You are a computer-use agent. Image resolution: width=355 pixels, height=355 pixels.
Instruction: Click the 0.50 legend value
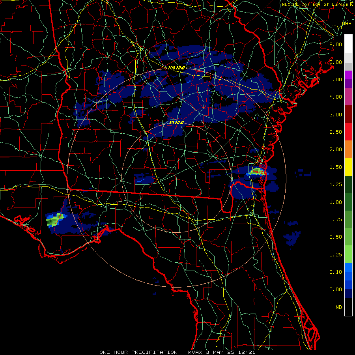(x=336, y=237)
